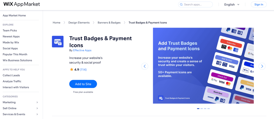The height and width of the screenshot is (119, 274).
Task: Click the app screenshot banner
Action: click(x=203, y=66)
